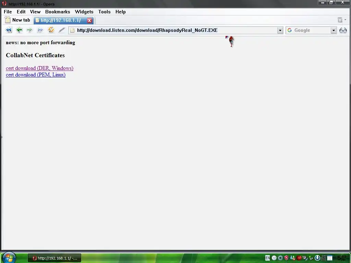Open the Edit menu

[x=21, y=12]
